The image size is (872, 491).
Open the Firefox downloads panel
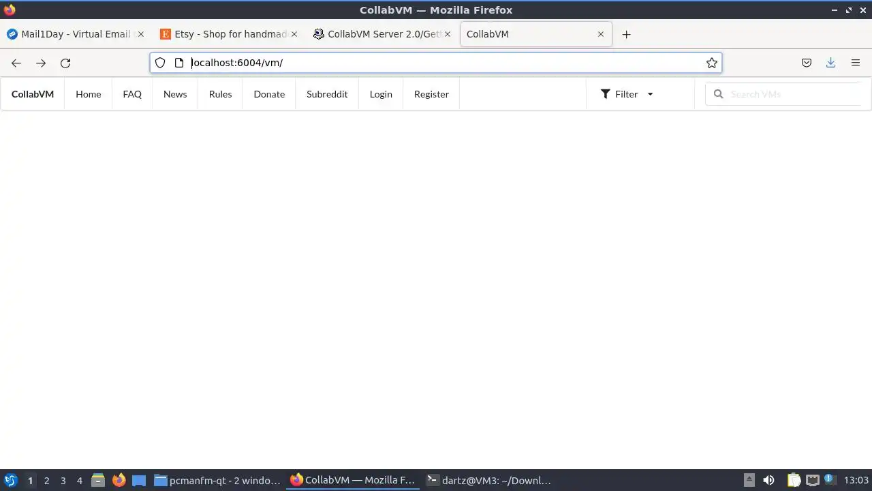[x=831, y=63]
